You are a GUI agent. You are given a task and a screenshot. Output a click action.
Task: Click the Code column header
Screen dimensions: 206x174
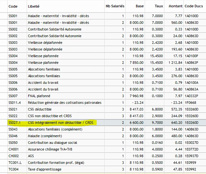point(13,6)
